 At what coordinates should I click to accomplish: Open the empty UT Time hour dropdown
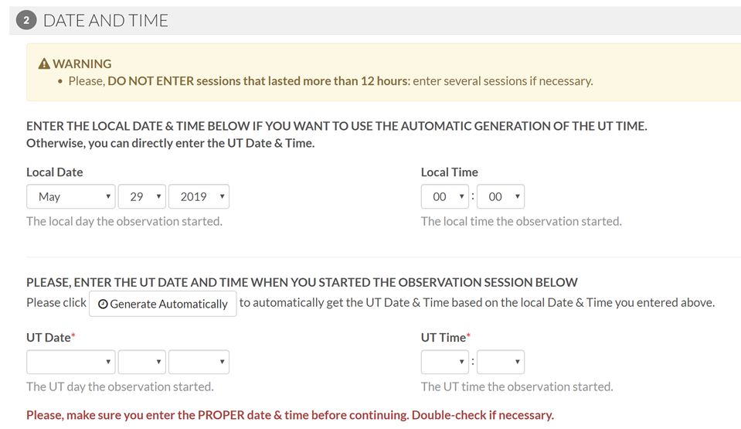coord(445,362)
